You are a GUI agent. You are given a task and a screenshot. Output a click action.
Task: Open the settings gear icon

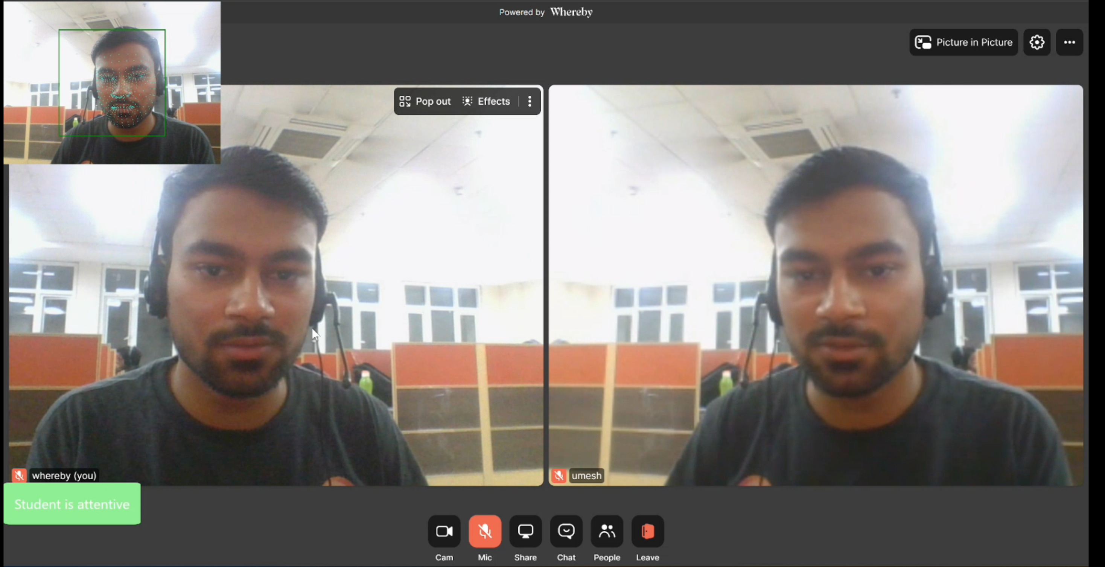click(x=1037, y=43)
